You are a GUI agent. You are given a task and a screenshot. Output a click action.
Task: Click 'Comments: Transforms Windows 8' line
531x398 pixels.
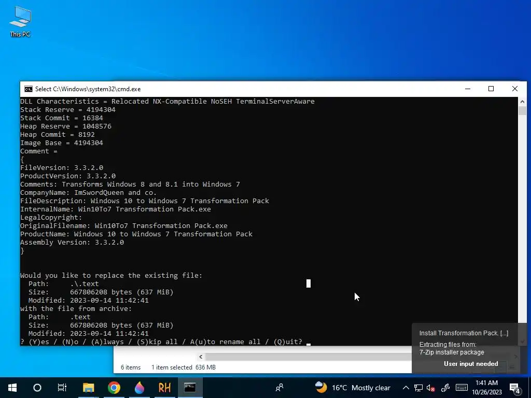tap(130, 184)
